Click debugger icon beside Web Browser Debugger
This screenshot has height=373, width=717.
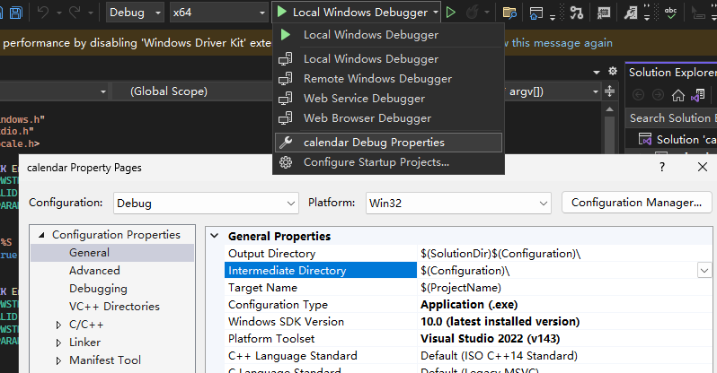tap(286, 118)
